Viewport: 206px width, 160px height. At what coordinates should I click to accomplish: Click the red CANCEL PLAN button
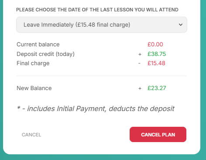click(x=158, y=134)
